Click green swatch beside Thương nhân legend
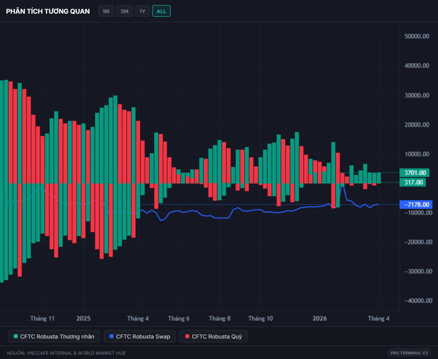Image resolution: width=438 pixels, height=359 pixels. [x=16, y=337]
